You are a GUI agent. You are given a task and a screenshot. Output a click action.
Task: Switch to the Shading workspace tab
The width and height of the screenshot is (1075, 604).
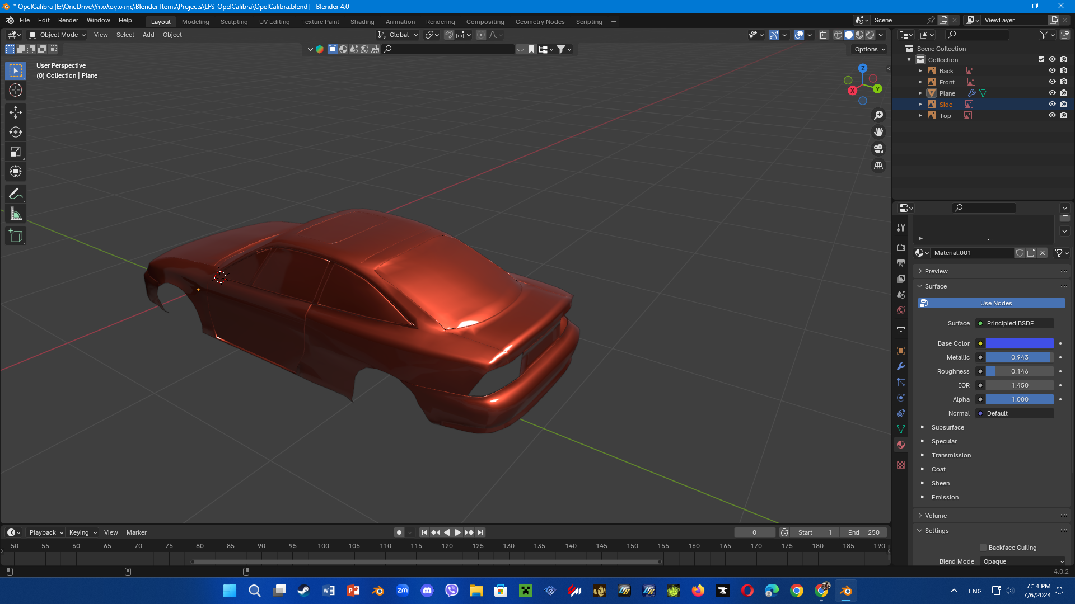362,22
